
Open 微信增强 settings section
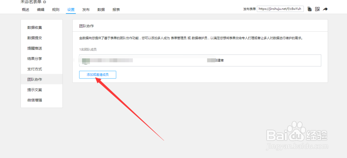coord(42,100)
